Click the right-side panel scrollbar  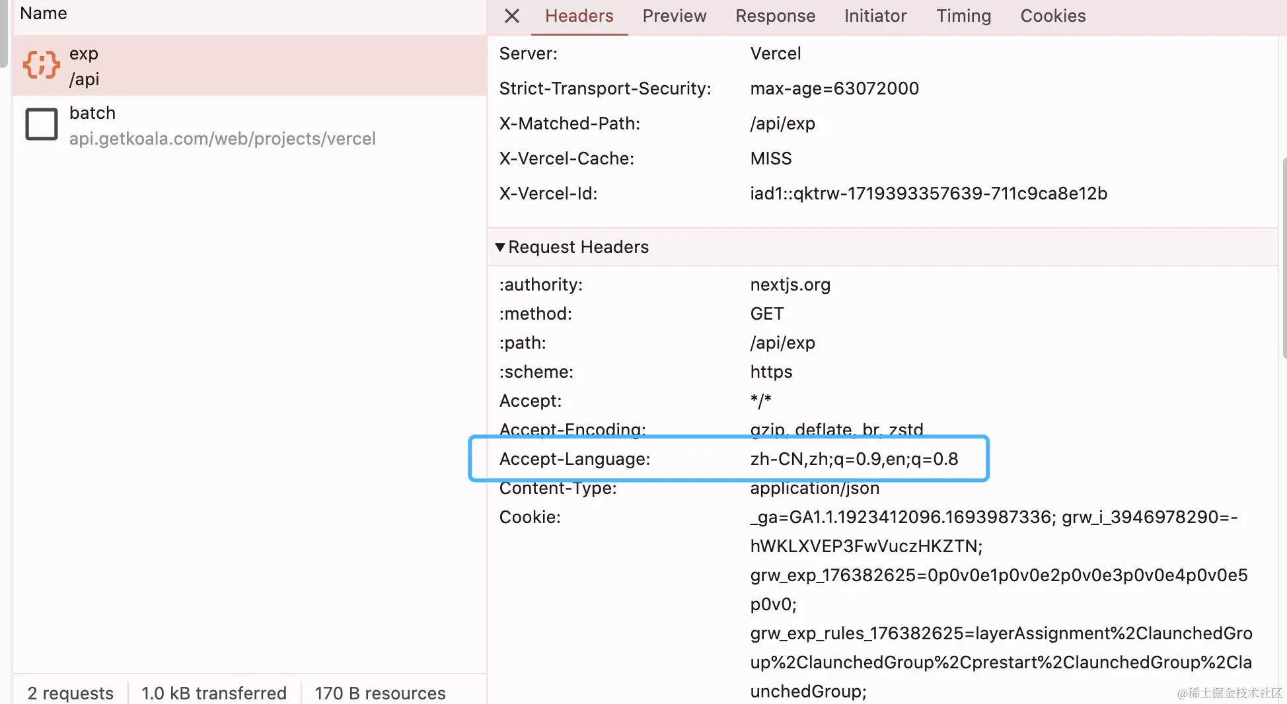click(1284, 258)
